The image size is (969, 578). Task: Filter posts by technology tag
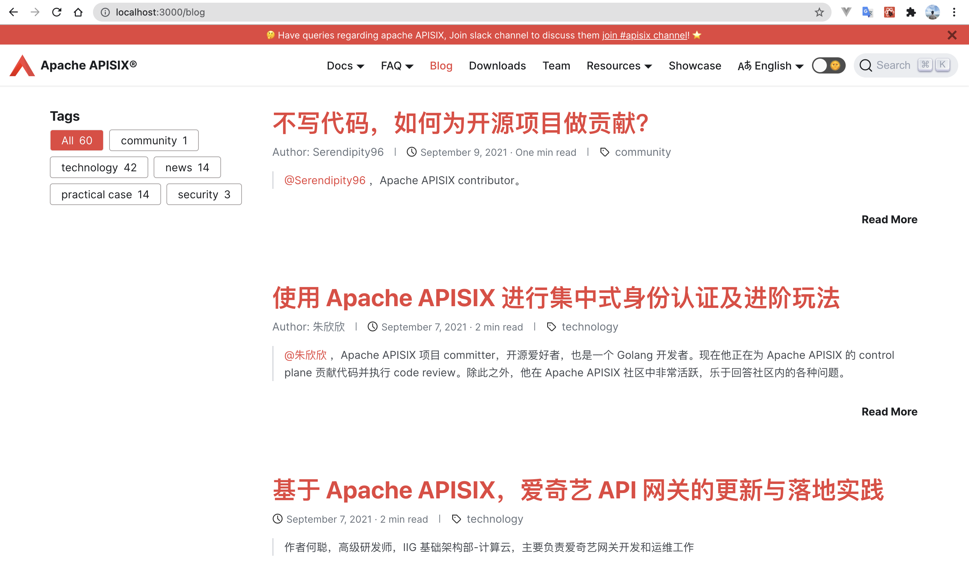(x=99, y=168)
